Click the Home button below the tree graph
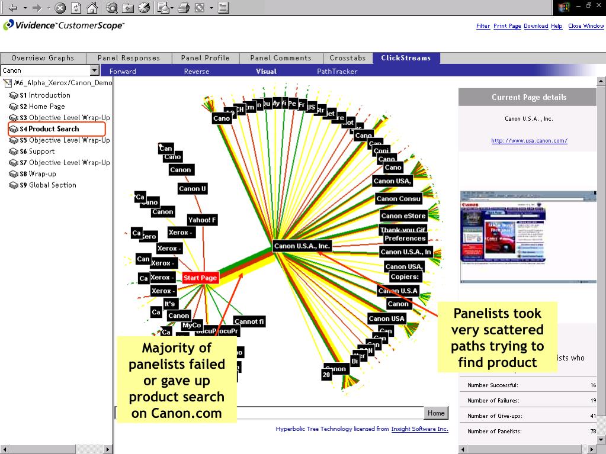Screen dimensions: 606x454 click(x=436, y=413)
